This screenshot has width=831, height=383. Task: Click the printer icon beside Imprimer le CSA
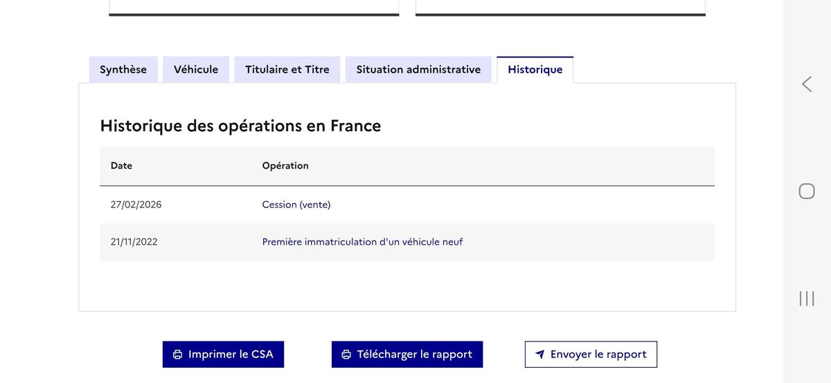point(177,355)
